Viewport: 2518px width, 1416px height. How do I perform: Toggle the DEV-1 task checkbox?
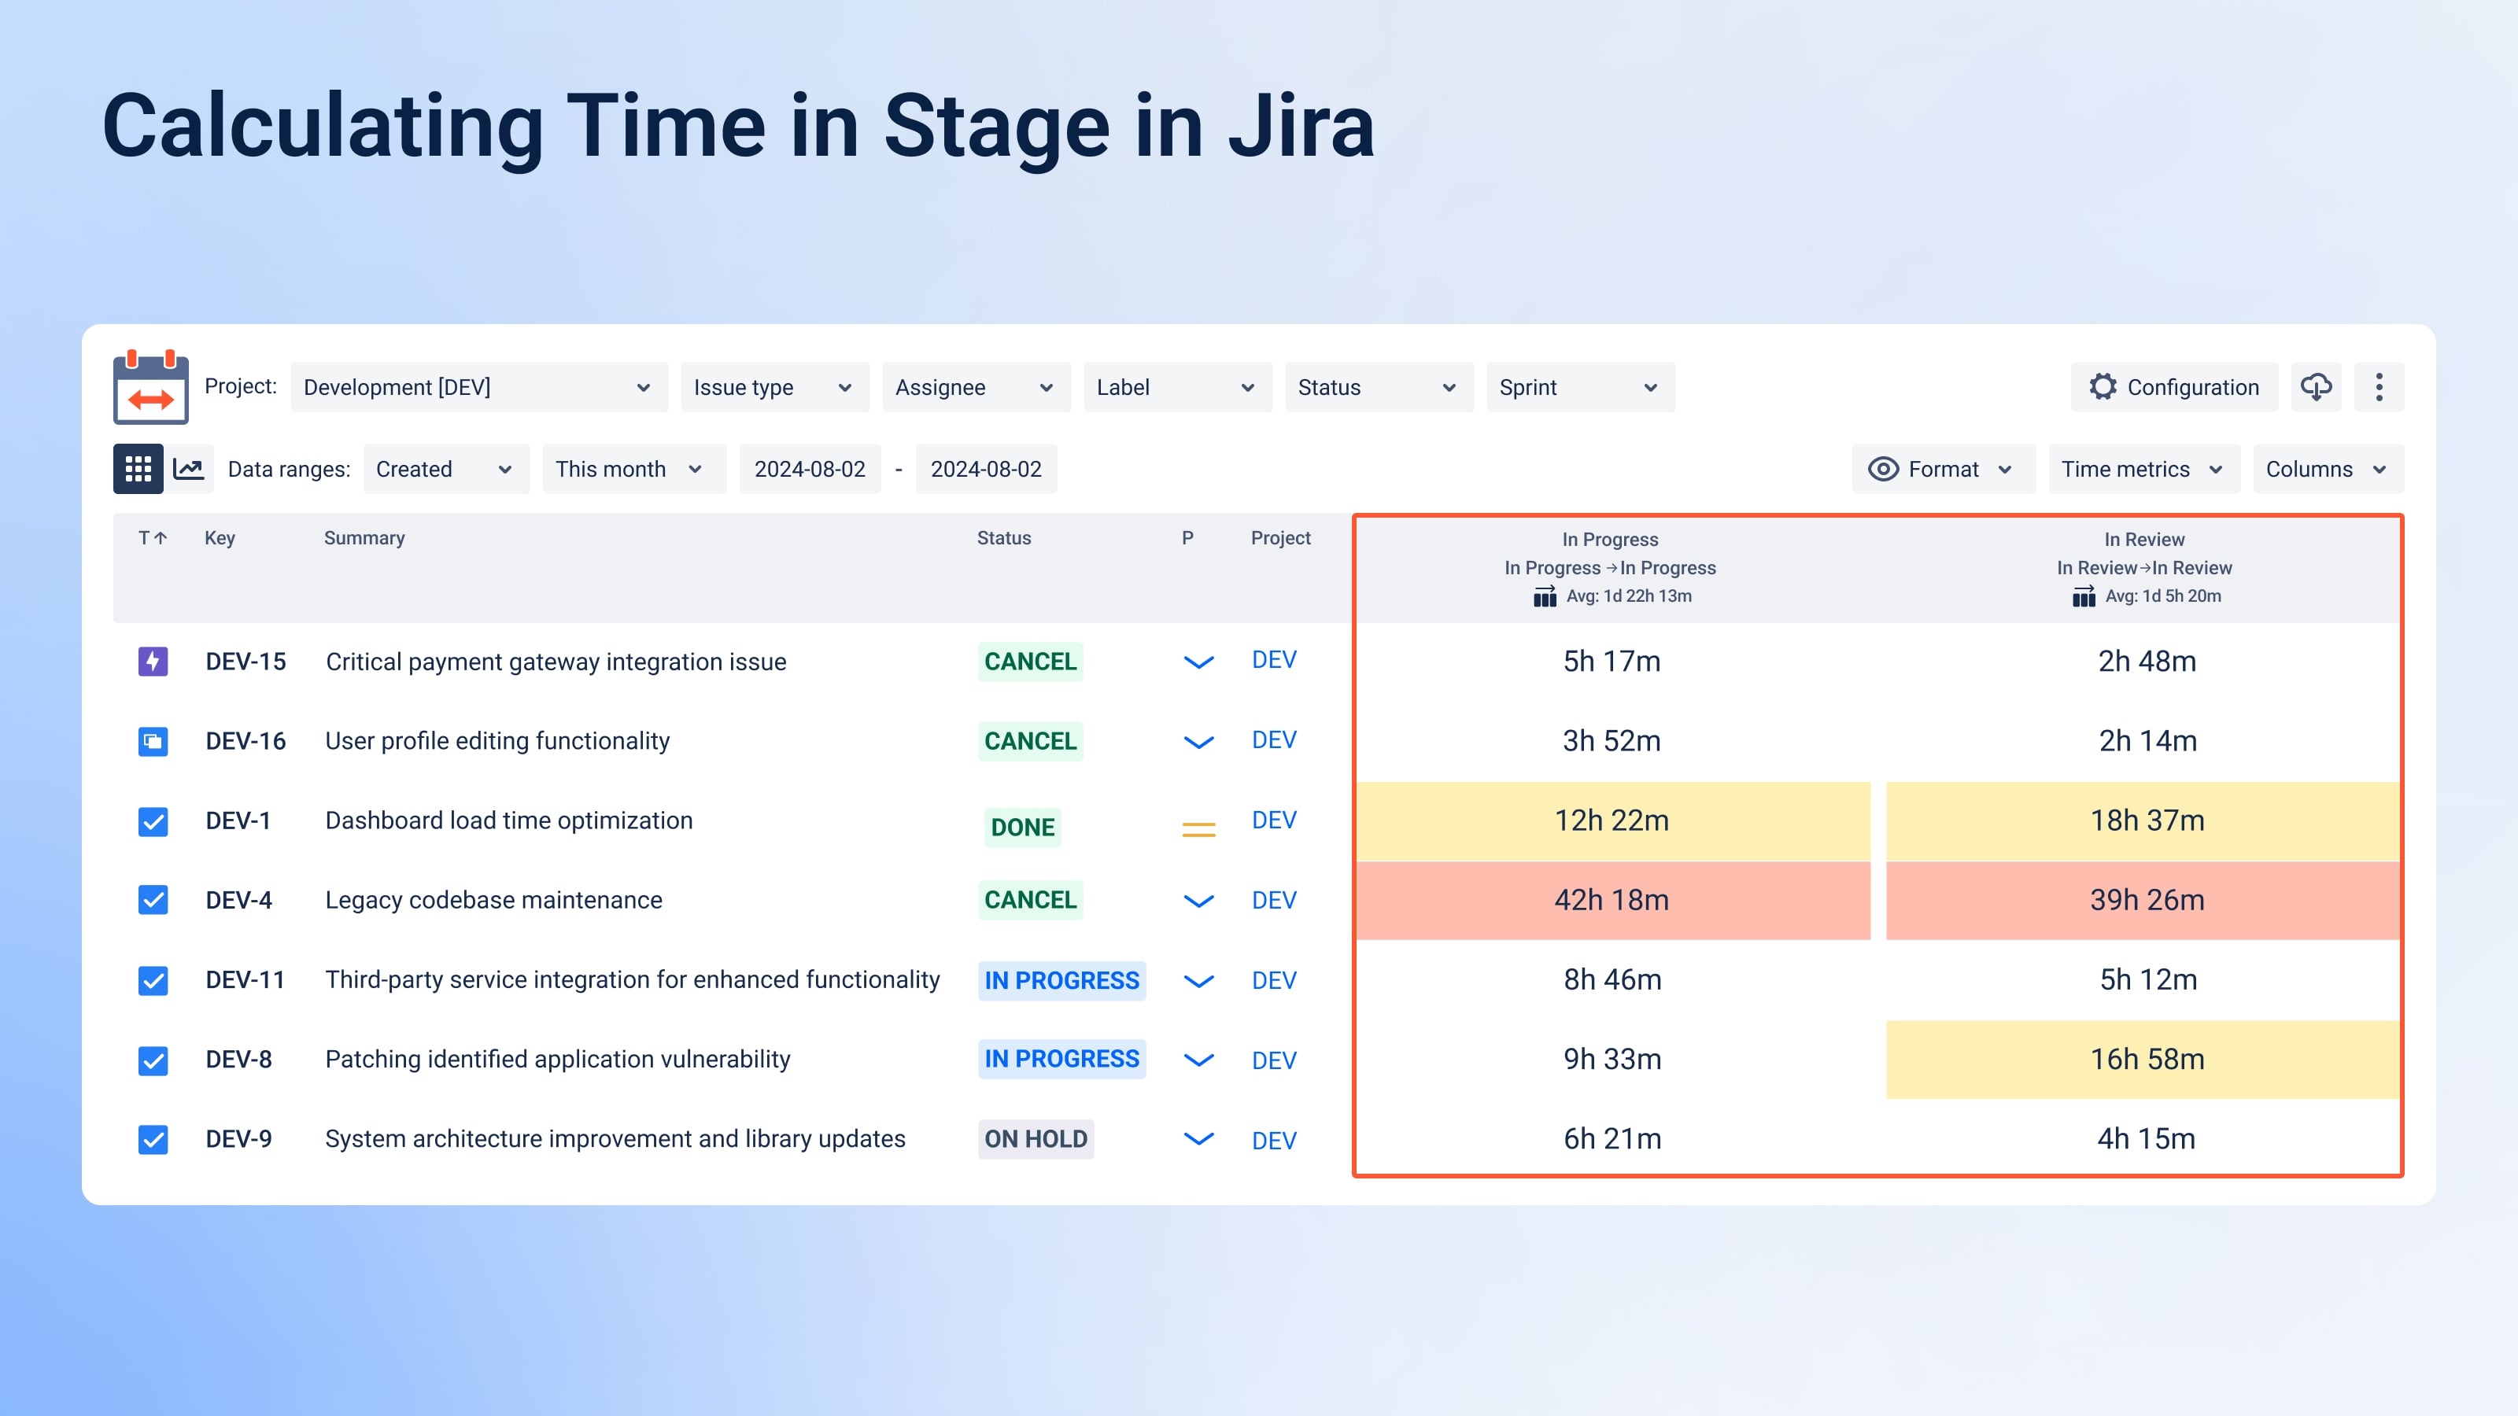coord(153,822)
